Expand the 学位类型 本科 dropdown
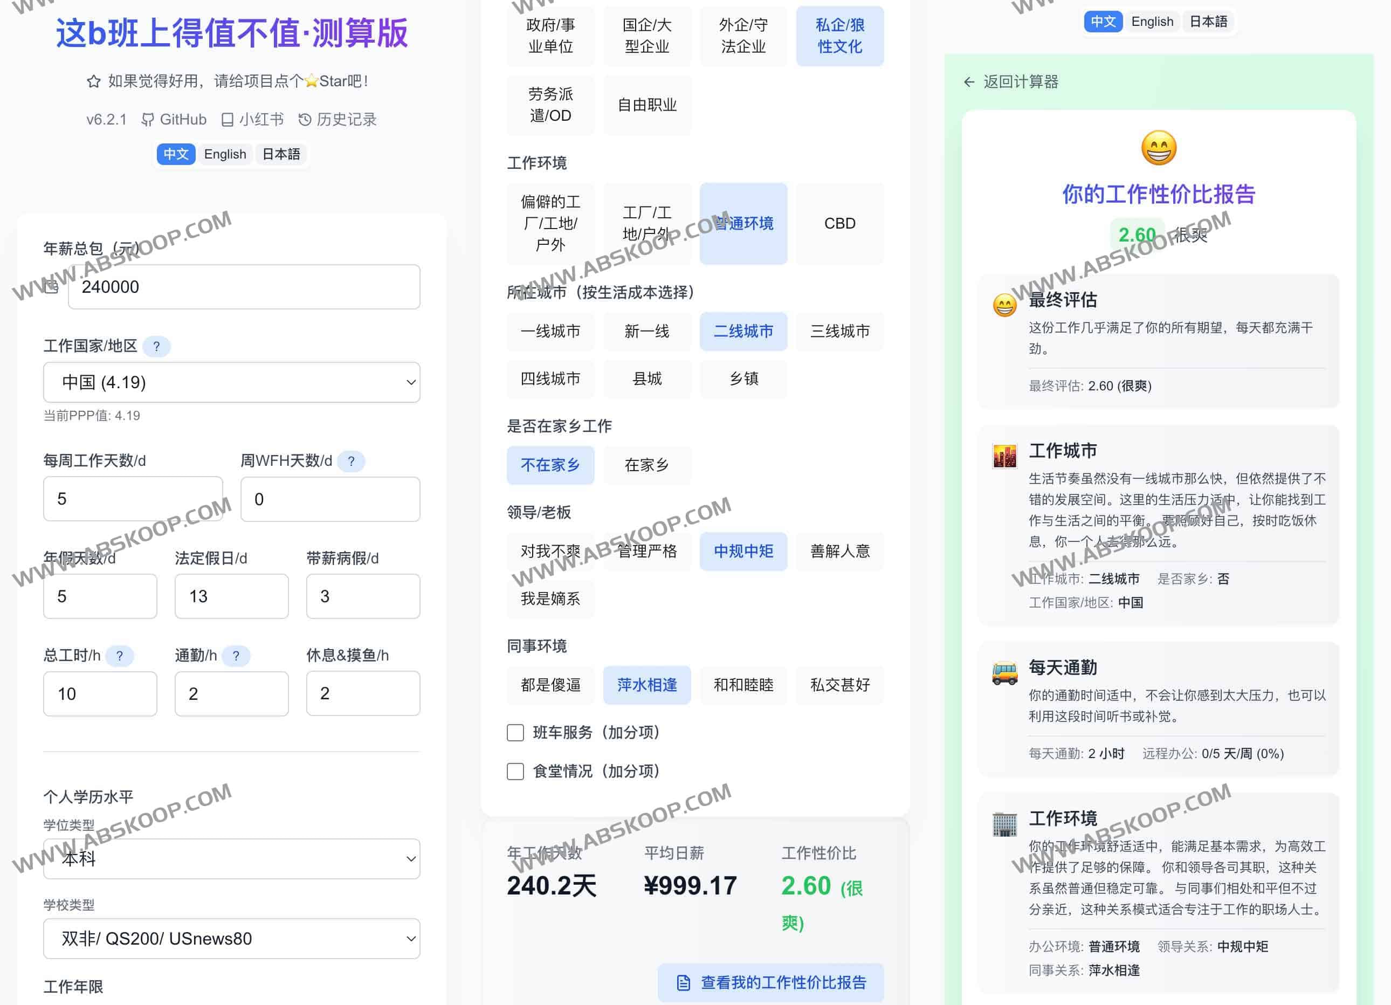Screen dimensions: 1391x1005 tap(231, 859)
